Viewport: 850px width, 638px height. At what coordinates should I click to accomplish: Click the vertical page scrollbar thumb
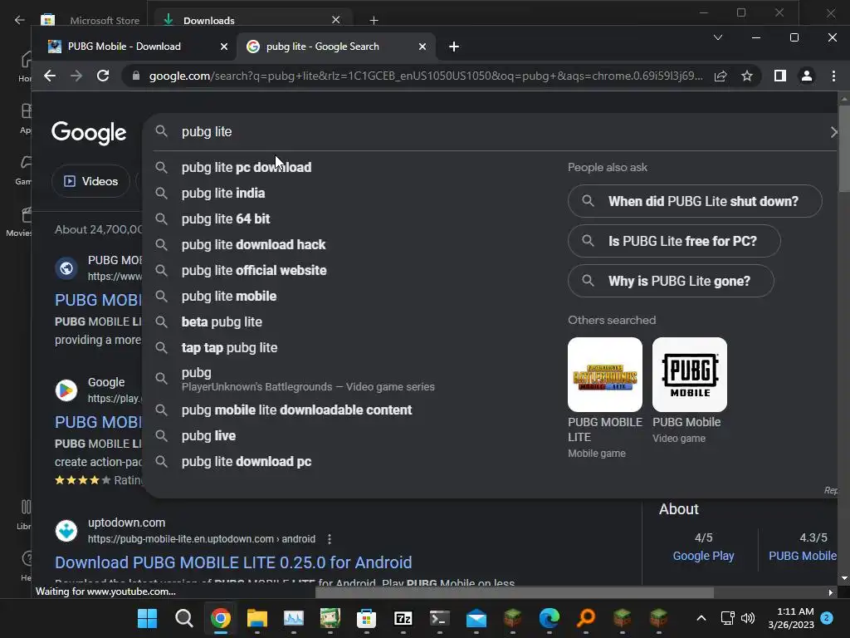point(844,148)
